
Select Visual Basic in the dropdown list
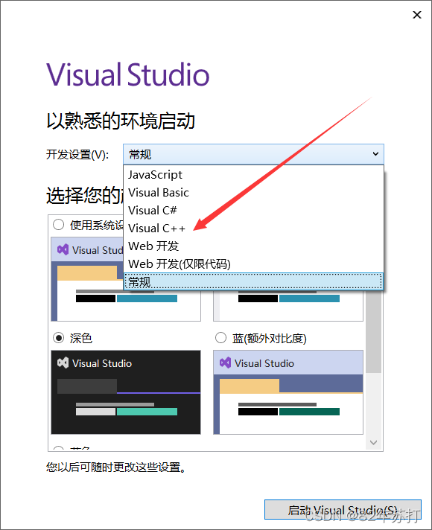pos(253,193)
